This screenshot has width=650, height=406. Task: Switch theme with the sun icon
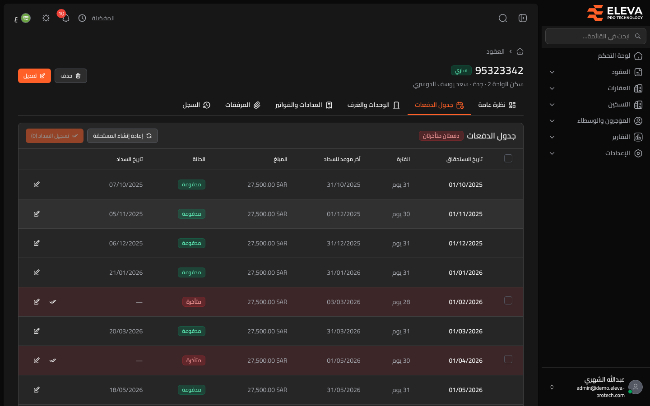pos(46,18)
